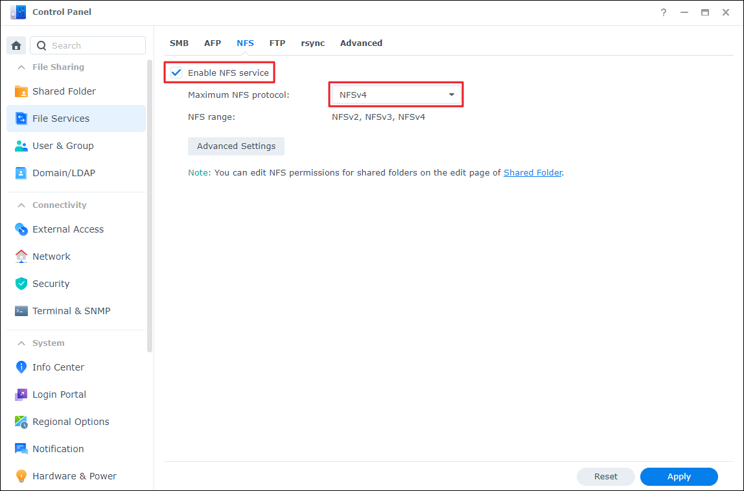This screenshot has width=744, height=491.
Task: Open Terminal & SNMP settings
Action: click(x=21, y=310)
